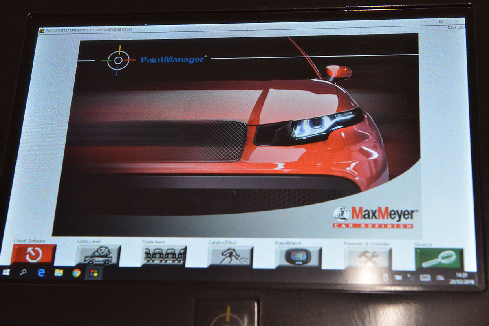Open the Coda lavori job queue

click(x=164, y=256)
